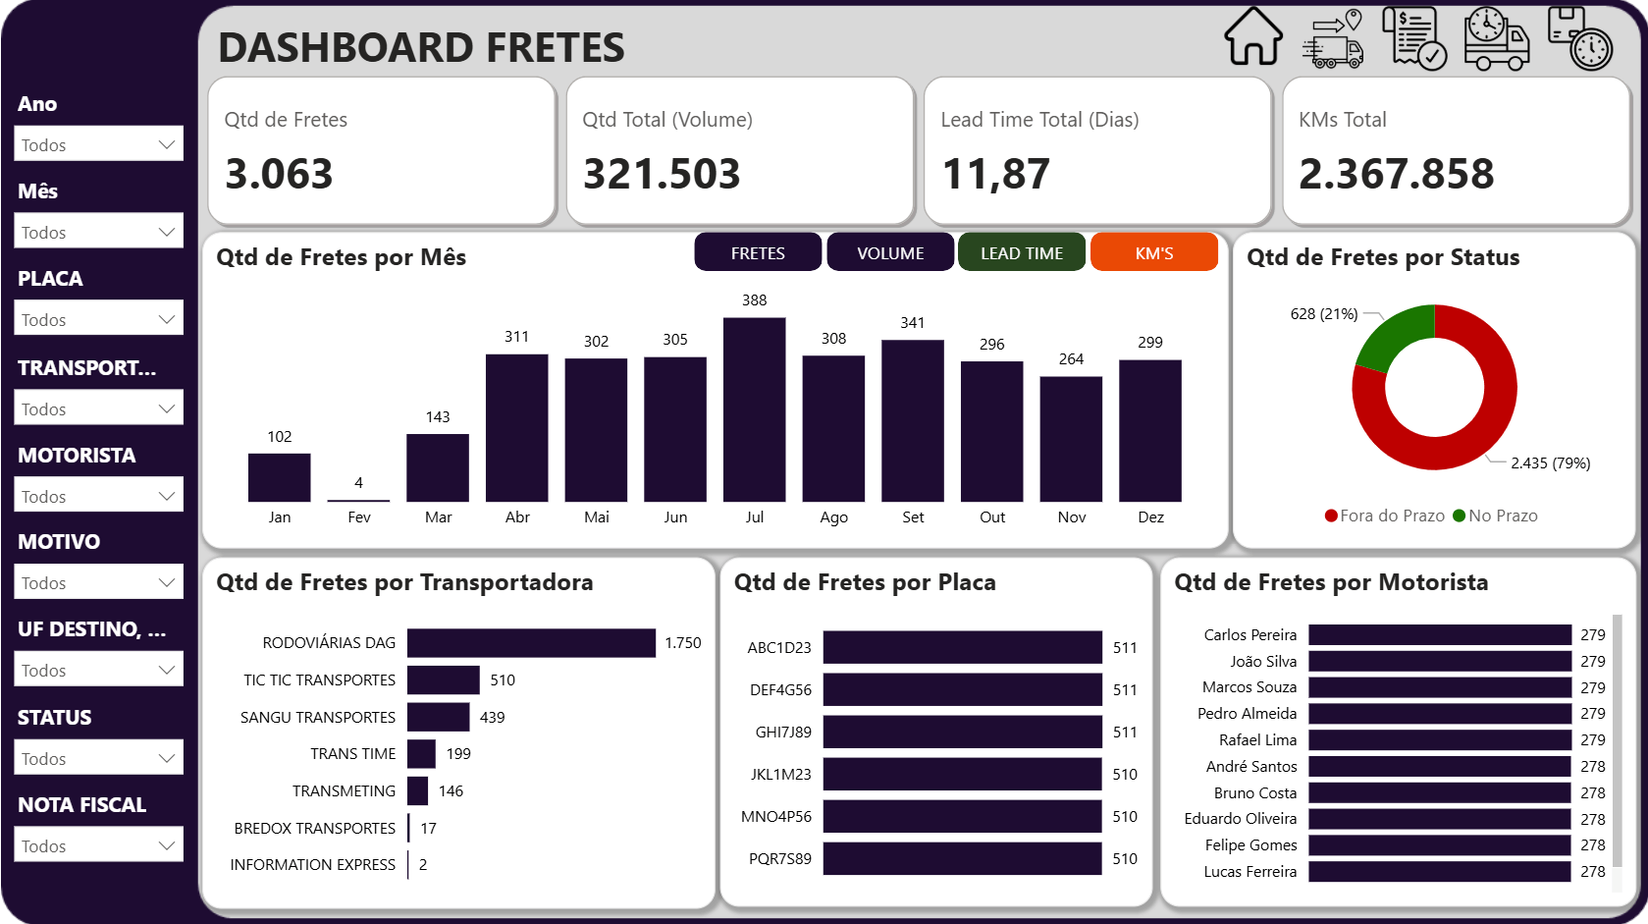The image size is (1648, 924).
Task: Switch the chart to FRETES
Action: coord(758,252)
